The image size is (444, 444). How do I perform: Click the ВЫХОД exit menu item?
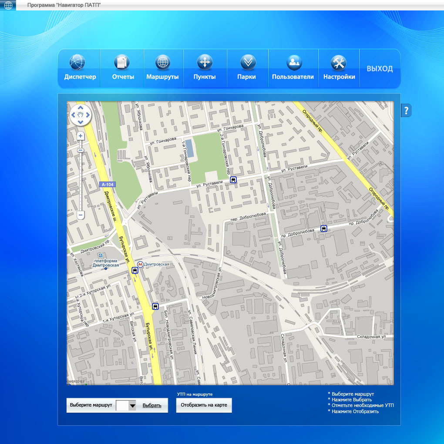point(380,69)
